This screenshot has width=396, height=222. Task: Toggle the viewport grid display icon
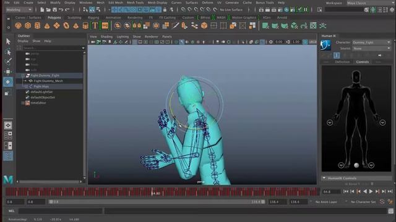click(135, 42)
